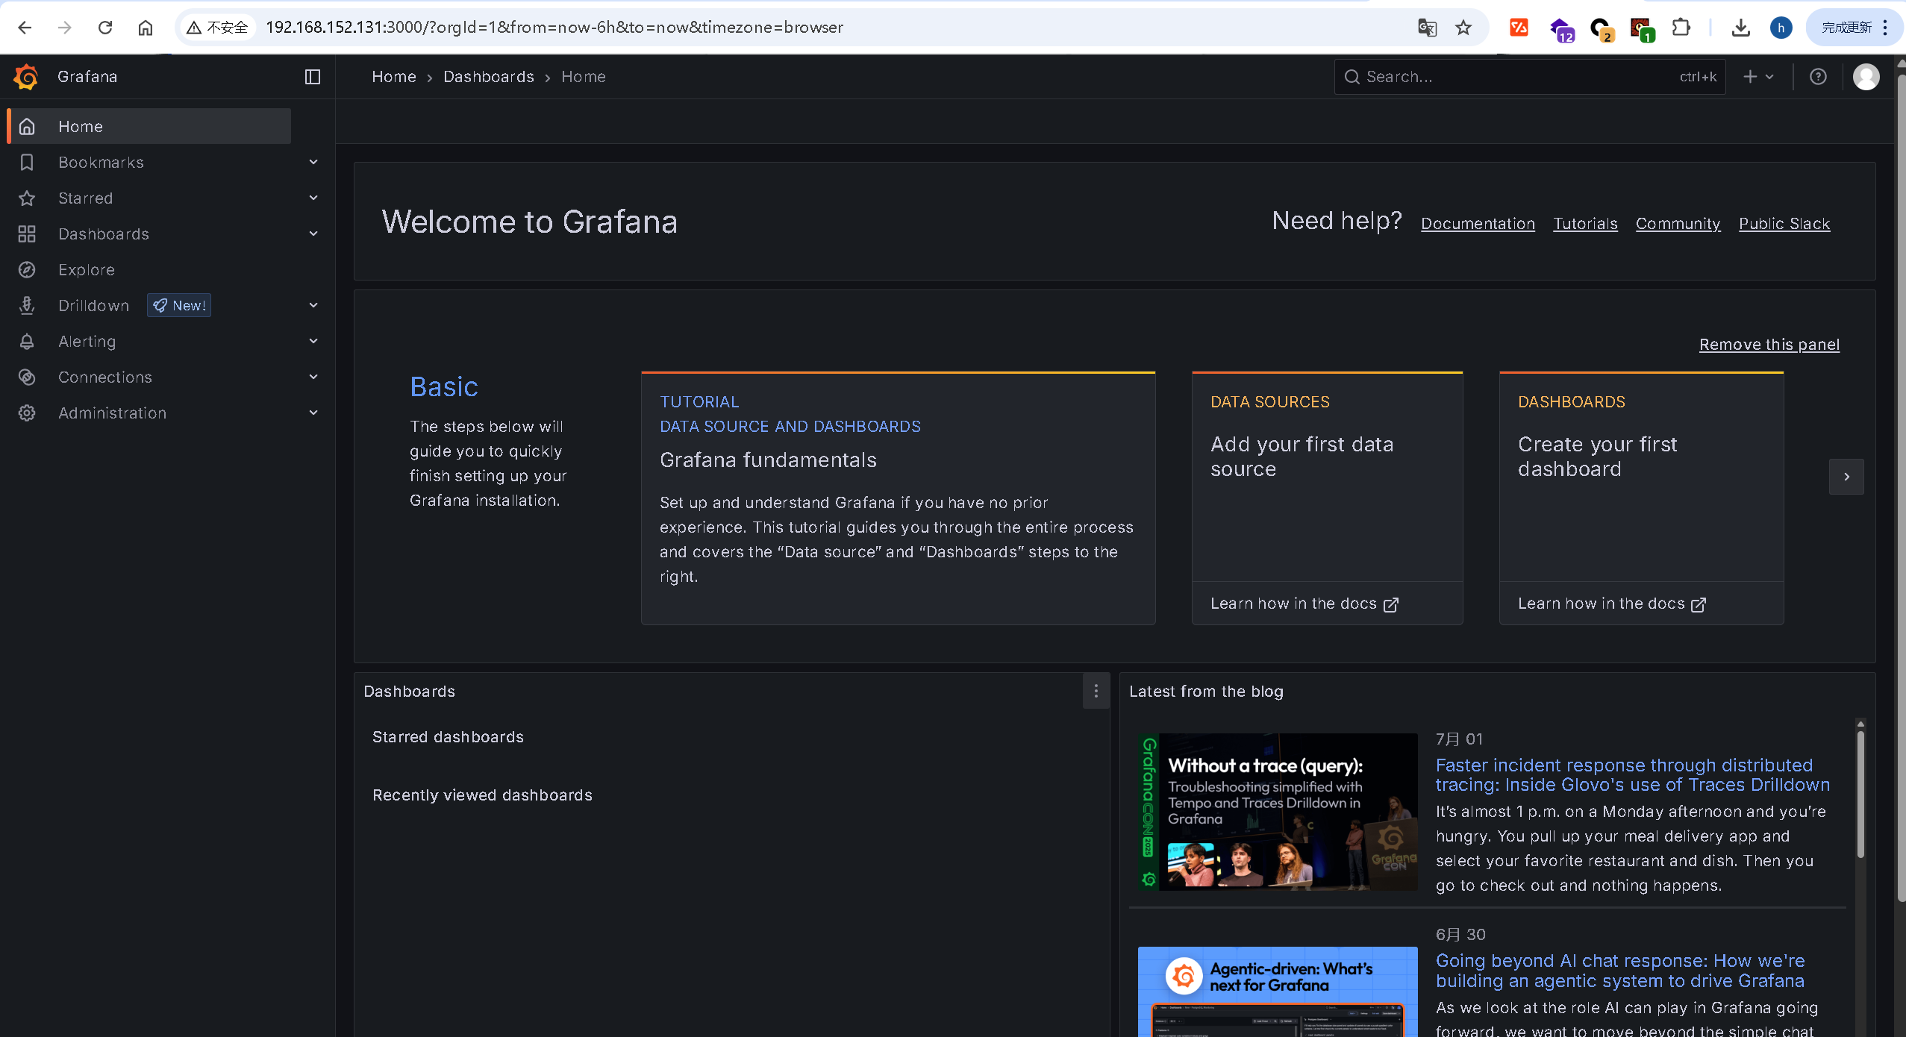Image resolution: width=1906 pixels, height=1037 pixels.
Task: Open the browser extensions puzzle icon
Action: [x=1681, y=28]
